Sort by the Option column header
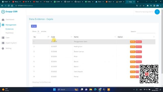This screenshot has height=92, width=163. click(x=136, y=37)
